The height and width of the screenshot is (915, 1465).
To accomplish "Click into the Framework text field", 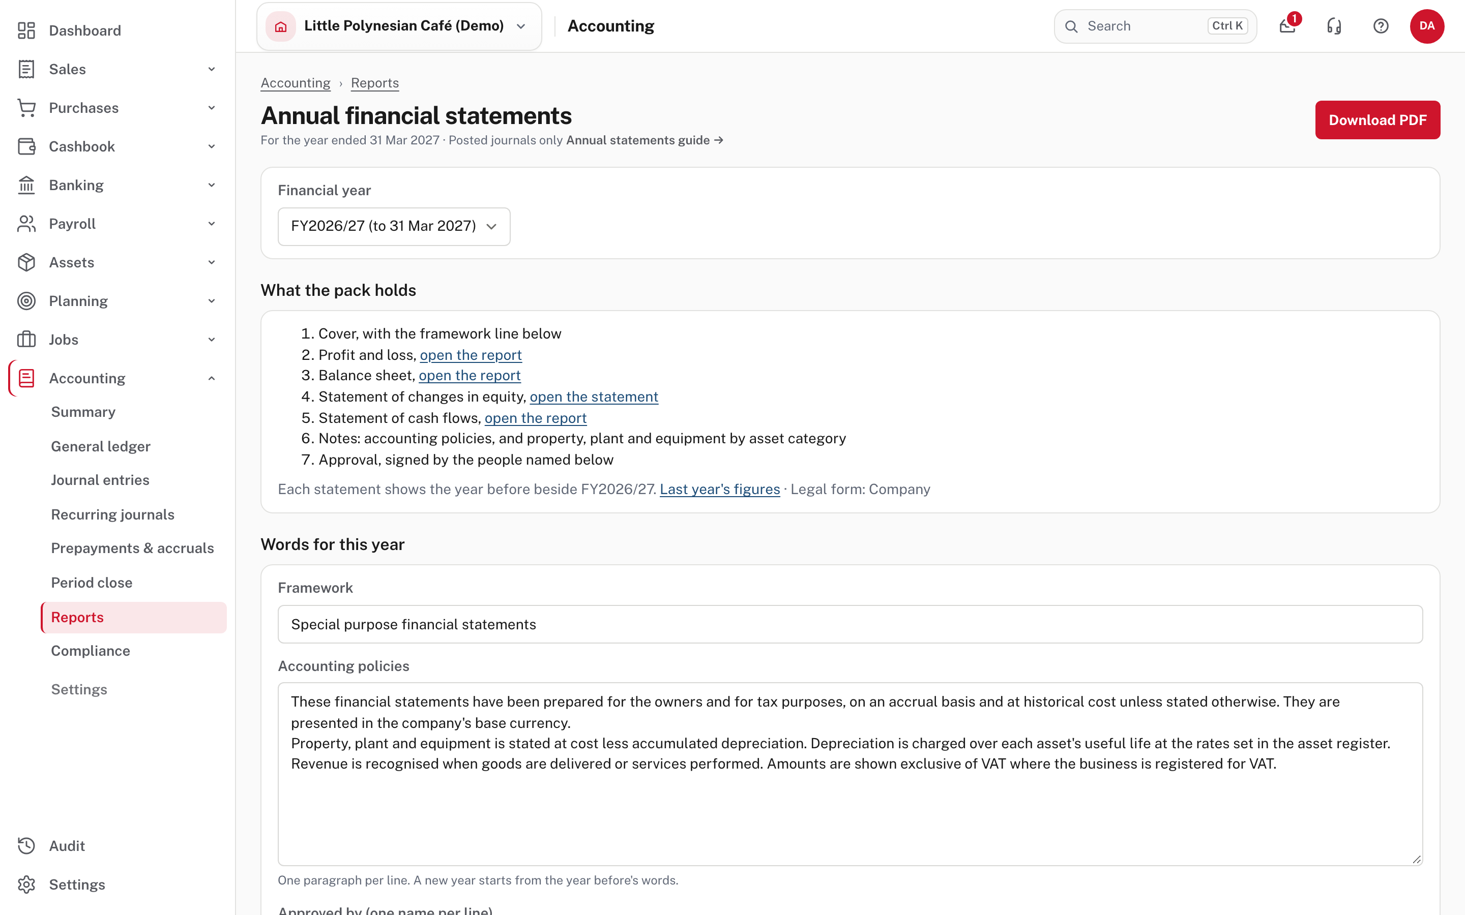I will [x=850, y=624].
